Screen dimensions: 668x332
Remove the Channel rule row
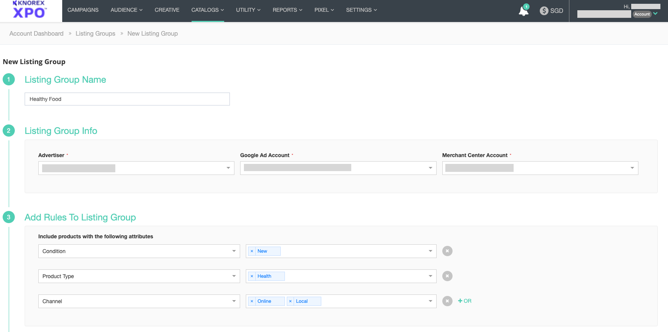(447, 301)
